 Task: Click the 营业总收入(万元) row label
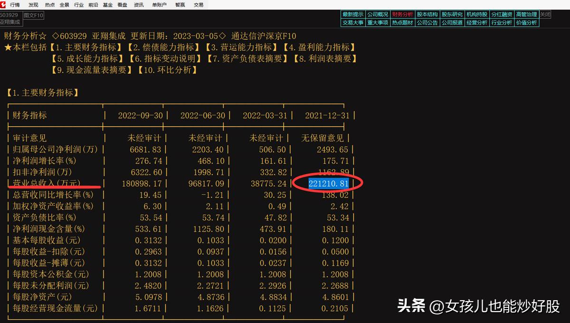tap(47, 183)
